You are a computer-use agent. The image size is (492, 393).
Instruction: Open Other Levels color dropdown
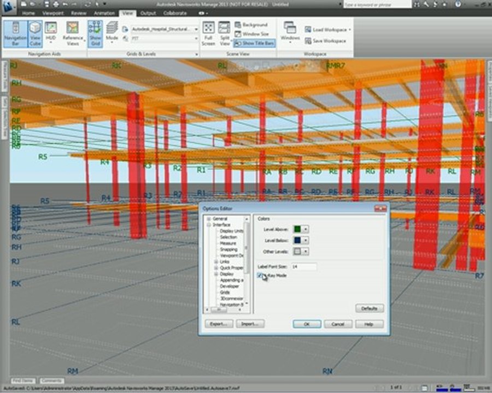point(305,251)
